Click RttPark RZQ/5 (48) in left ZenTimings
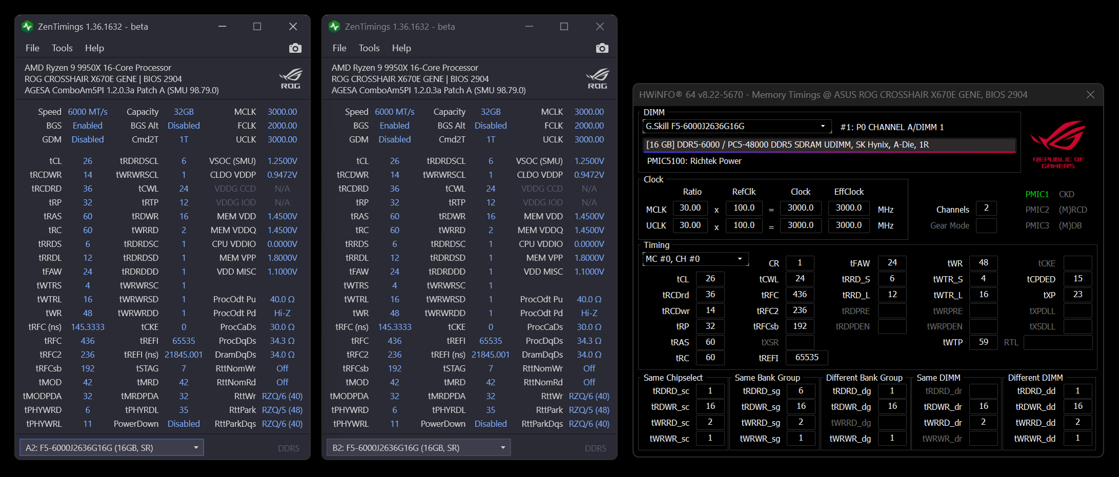 (282, 410)
